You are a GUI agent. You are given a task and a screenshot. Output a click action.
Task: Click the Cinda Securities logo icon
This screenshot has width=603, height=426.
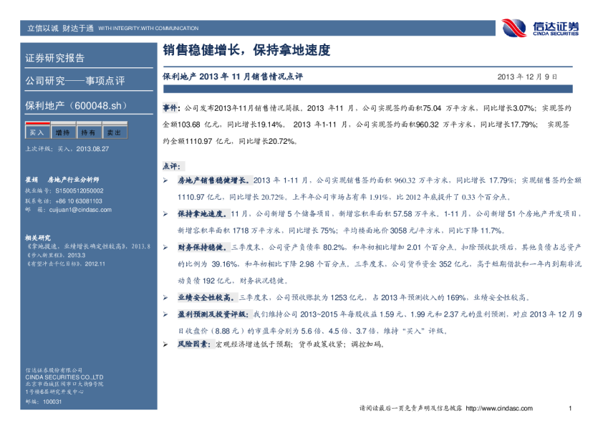[x=513, y=27]
